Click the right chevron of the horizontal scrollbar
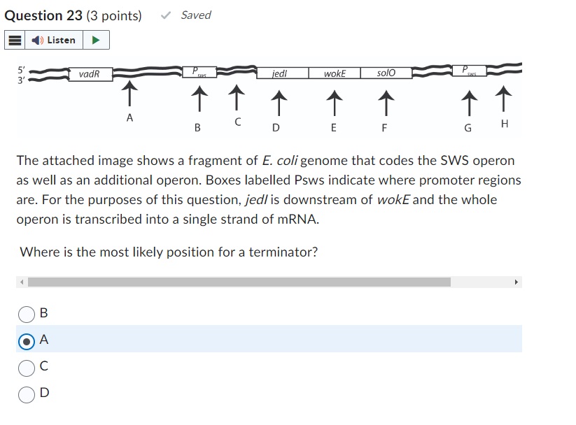576x425 pixels. tap(517, 282)
